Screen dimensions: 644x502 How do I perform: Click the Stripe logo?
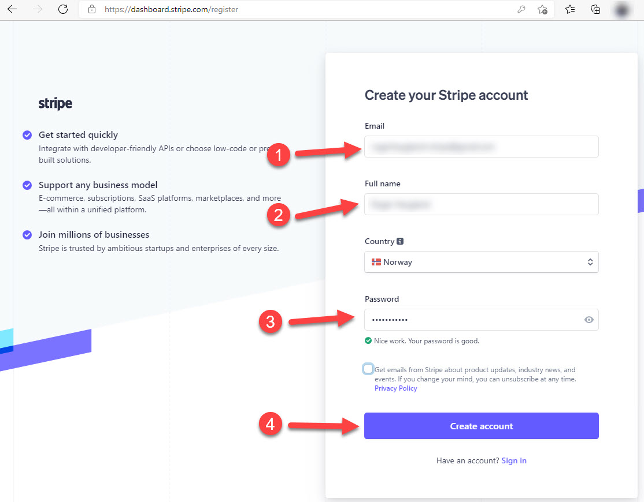click(x=55, y=104)
